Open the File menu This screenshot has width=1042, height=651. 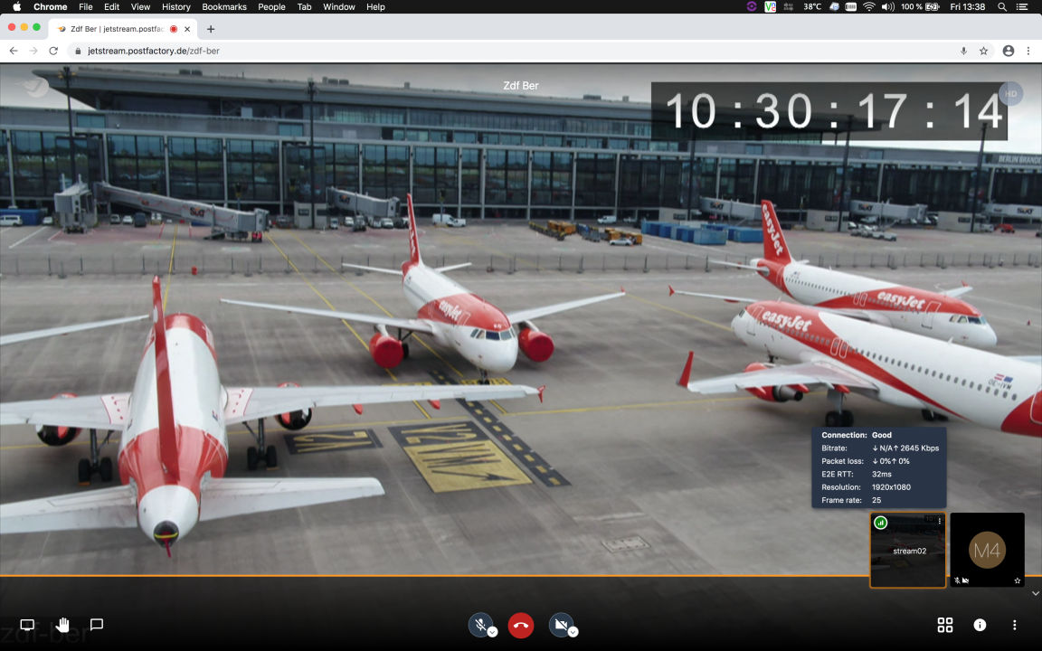[x=86, y=6]
